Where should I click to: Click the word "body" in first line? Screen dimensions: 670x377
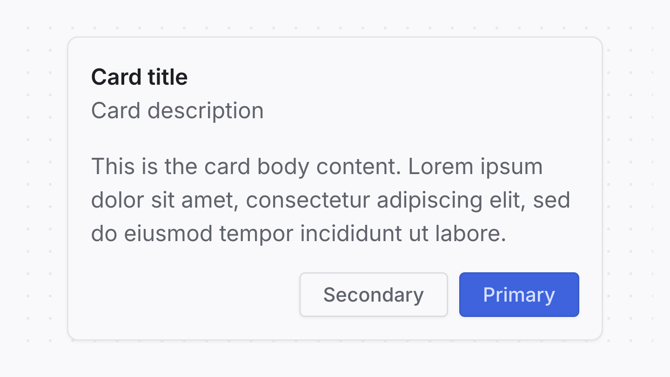(283, 168)
